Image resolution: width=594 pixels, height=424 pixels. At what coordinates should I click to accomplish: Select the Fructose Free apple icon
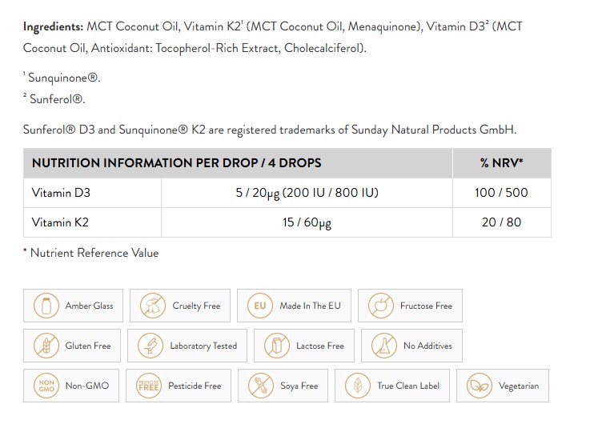pos(381,306)
